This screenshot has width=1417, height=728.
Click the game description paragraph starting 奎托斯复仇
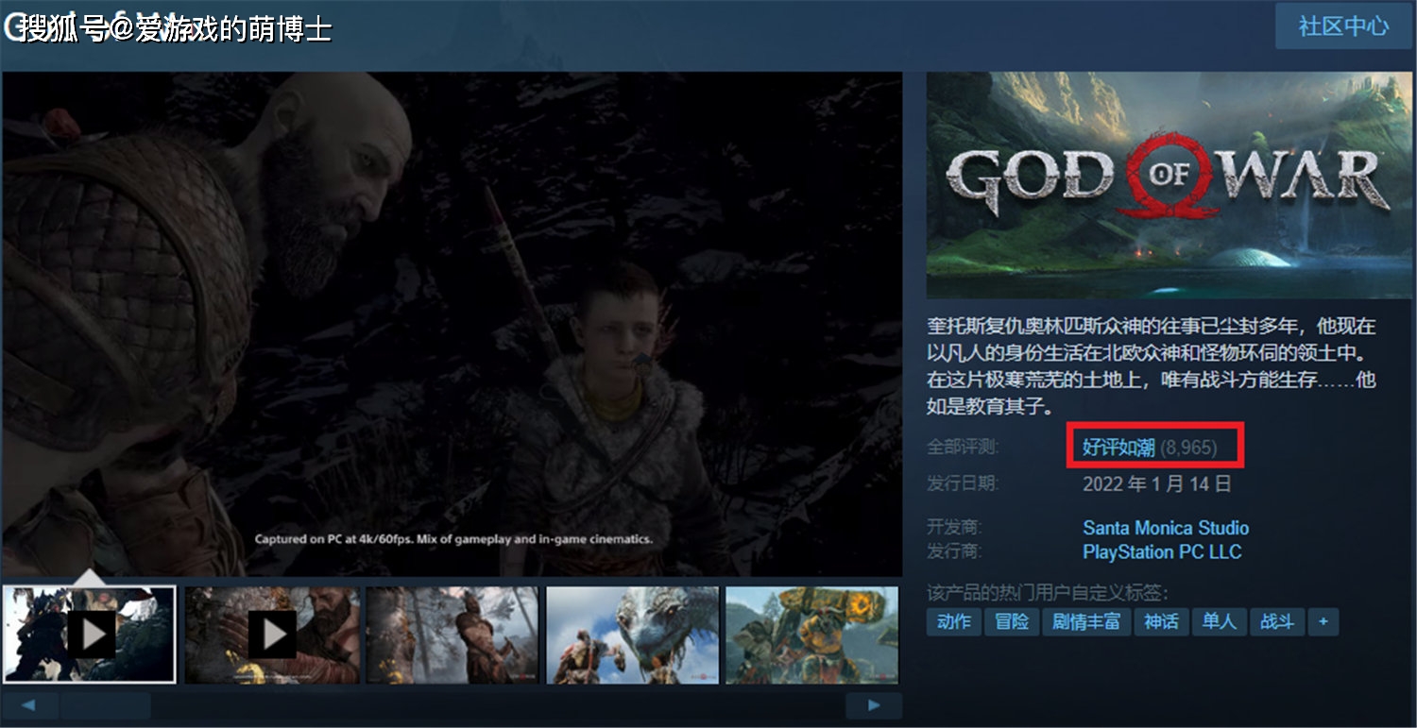coord(1152,366)
